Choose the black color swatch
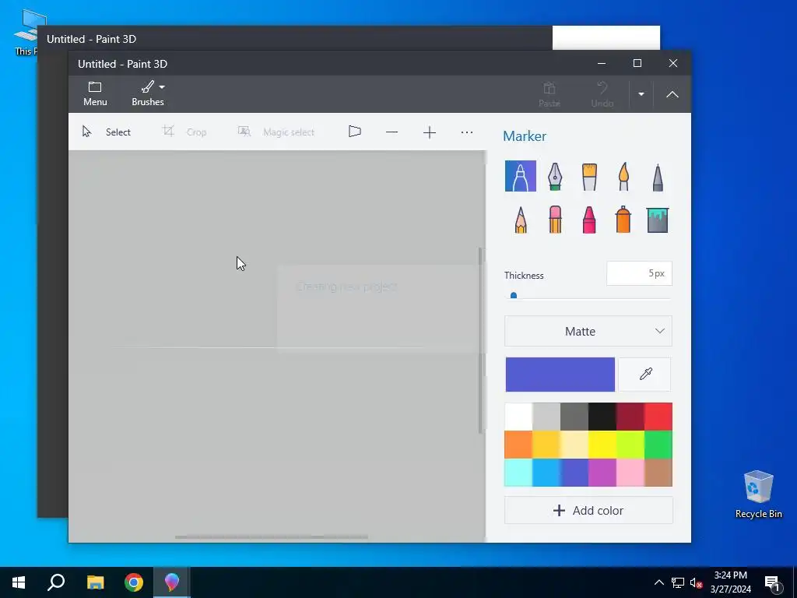 (602, 417)
